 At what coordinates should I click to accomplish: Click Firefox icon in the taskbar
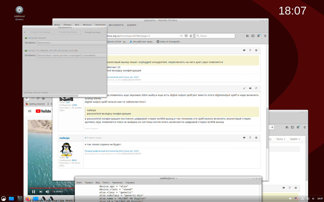coord(28,198)
